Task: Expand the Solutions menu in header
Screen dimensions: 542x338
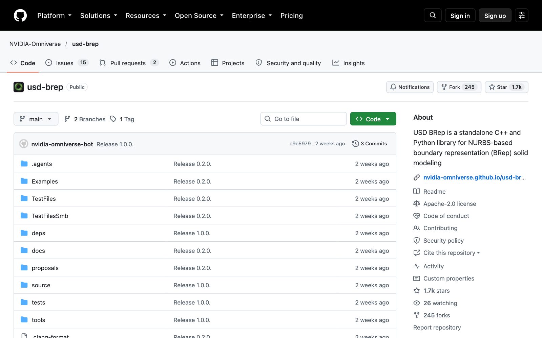Action: click(x=99, y=16)
